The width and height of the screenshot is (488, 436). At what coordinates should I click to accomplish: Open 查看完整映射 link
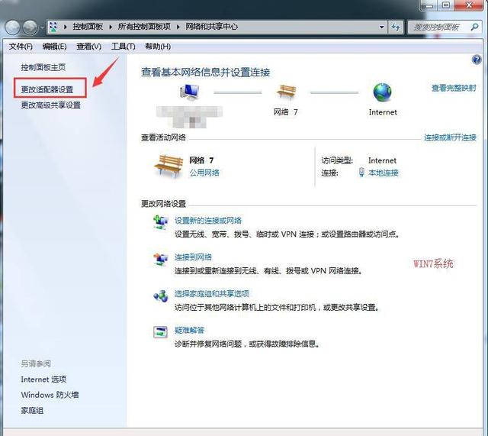454,88
